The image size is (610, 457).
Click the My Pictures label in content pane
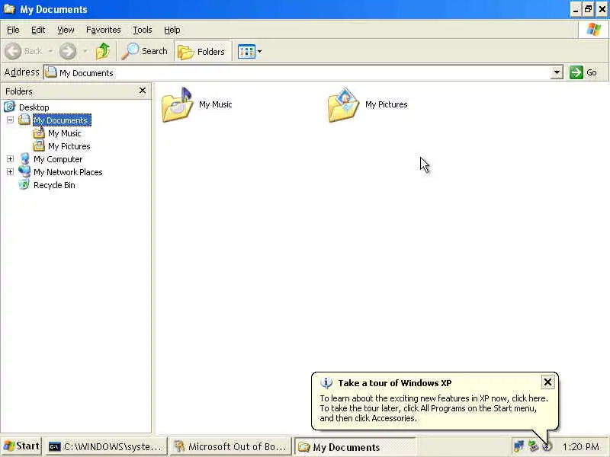tap(387, 104)
